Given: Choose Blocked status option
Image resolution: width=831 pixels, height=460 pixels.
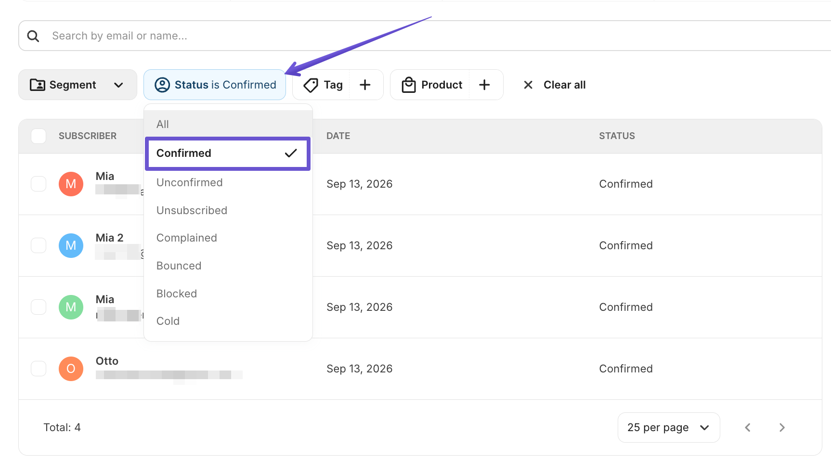Looking at the screenshot, I should 228,294.
